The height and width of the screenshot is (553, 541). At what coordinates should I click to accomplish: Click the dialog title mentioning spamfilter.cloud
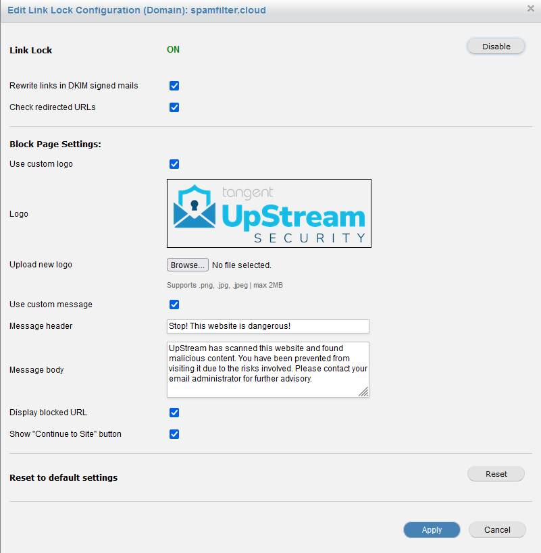coord(136,10)
